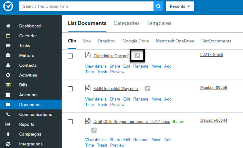Click the blue search magnifier button
Screen dimensions: 243x148
pyautogui.click(x=158, y=6)
